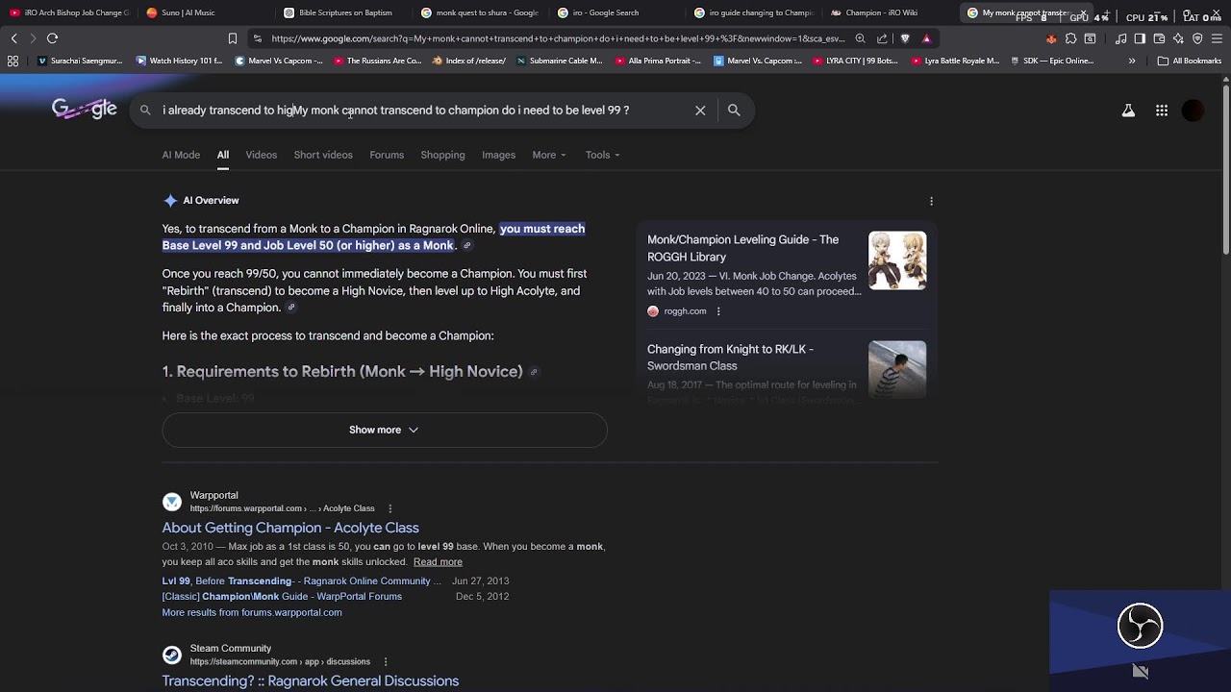
Task: Open the Watch History 101 bookmark
Action: click(180, 61)
